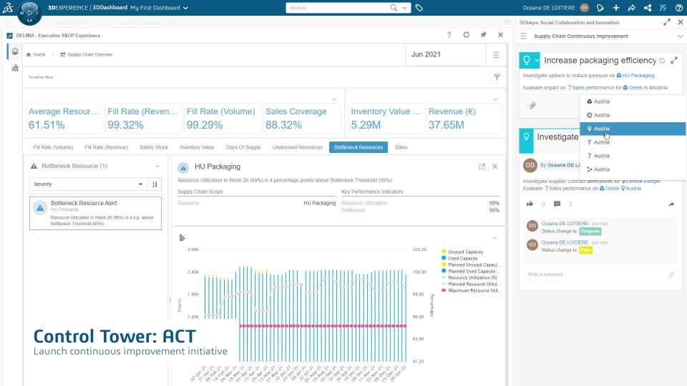This screenshot has height=386, width=687.
Task: Click the chart type icon above the graph
Action: pos(182,237)
